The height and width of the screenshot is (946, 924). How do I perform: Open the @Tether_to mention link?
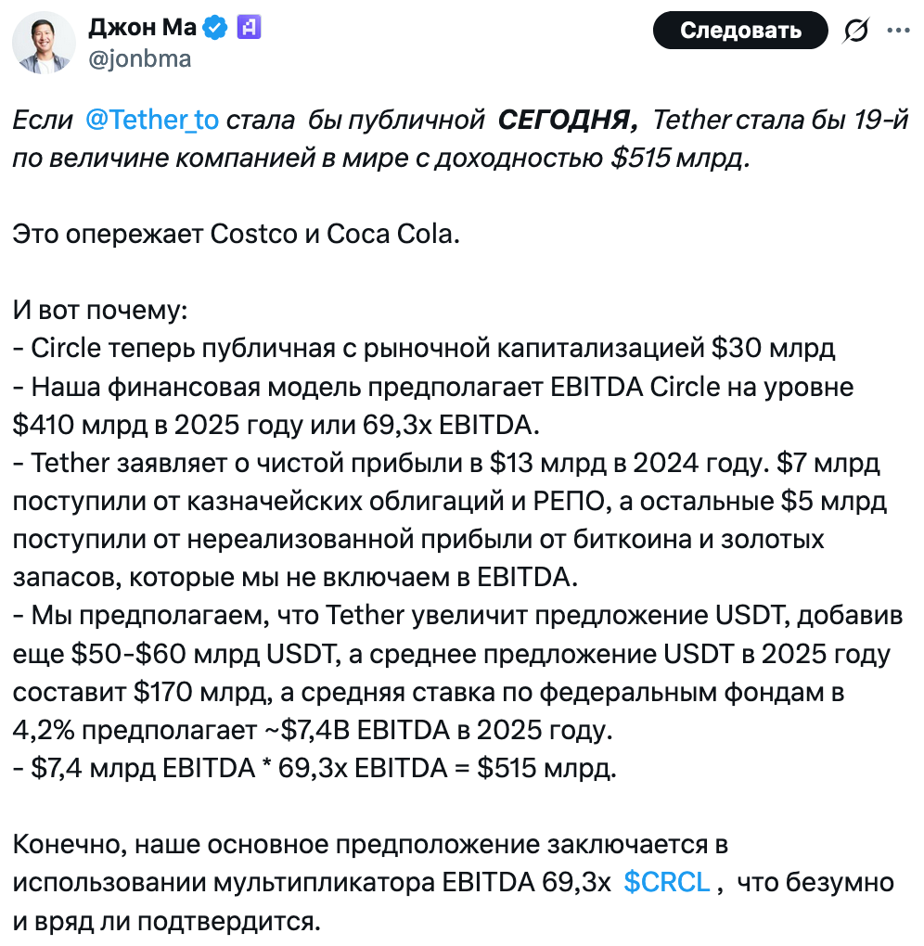coord(152,120)
